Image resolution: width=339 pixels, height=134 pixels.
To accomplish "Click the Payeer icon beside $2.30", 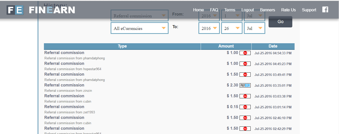I will pos(245,85).
